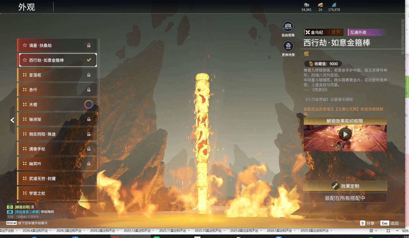409x238 pixels.
Task: Open dropdown arrow on 2026.3卖出和不出 tab
Action: coord(84,231)
